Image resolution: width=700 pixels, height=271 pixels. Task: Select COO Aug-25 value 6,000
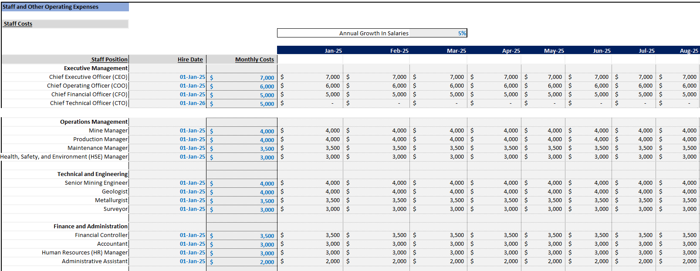tap(678, 86)
